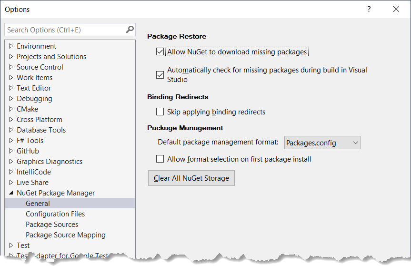Select the Source Control label
This screenshot has width=411, height=266.
[40, 67]
